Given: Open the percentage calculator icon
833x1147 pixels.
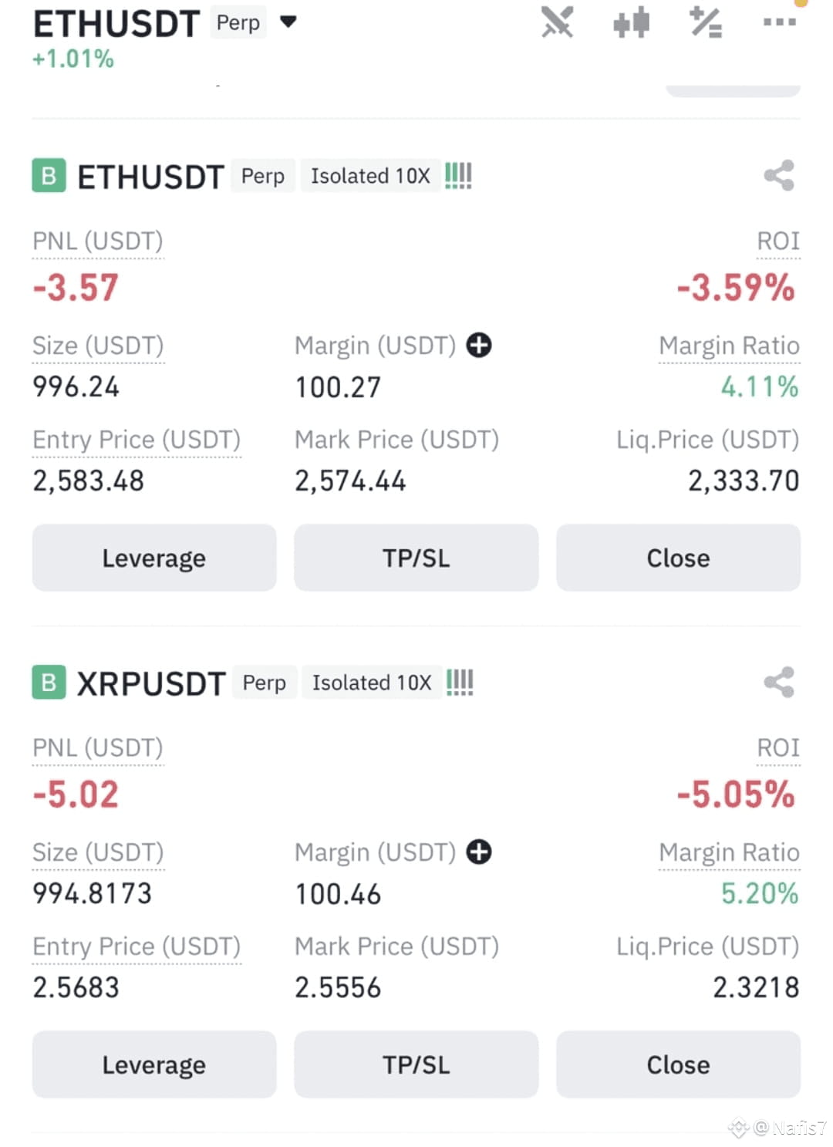Looking at the screenshot, I should click(706, 22).
